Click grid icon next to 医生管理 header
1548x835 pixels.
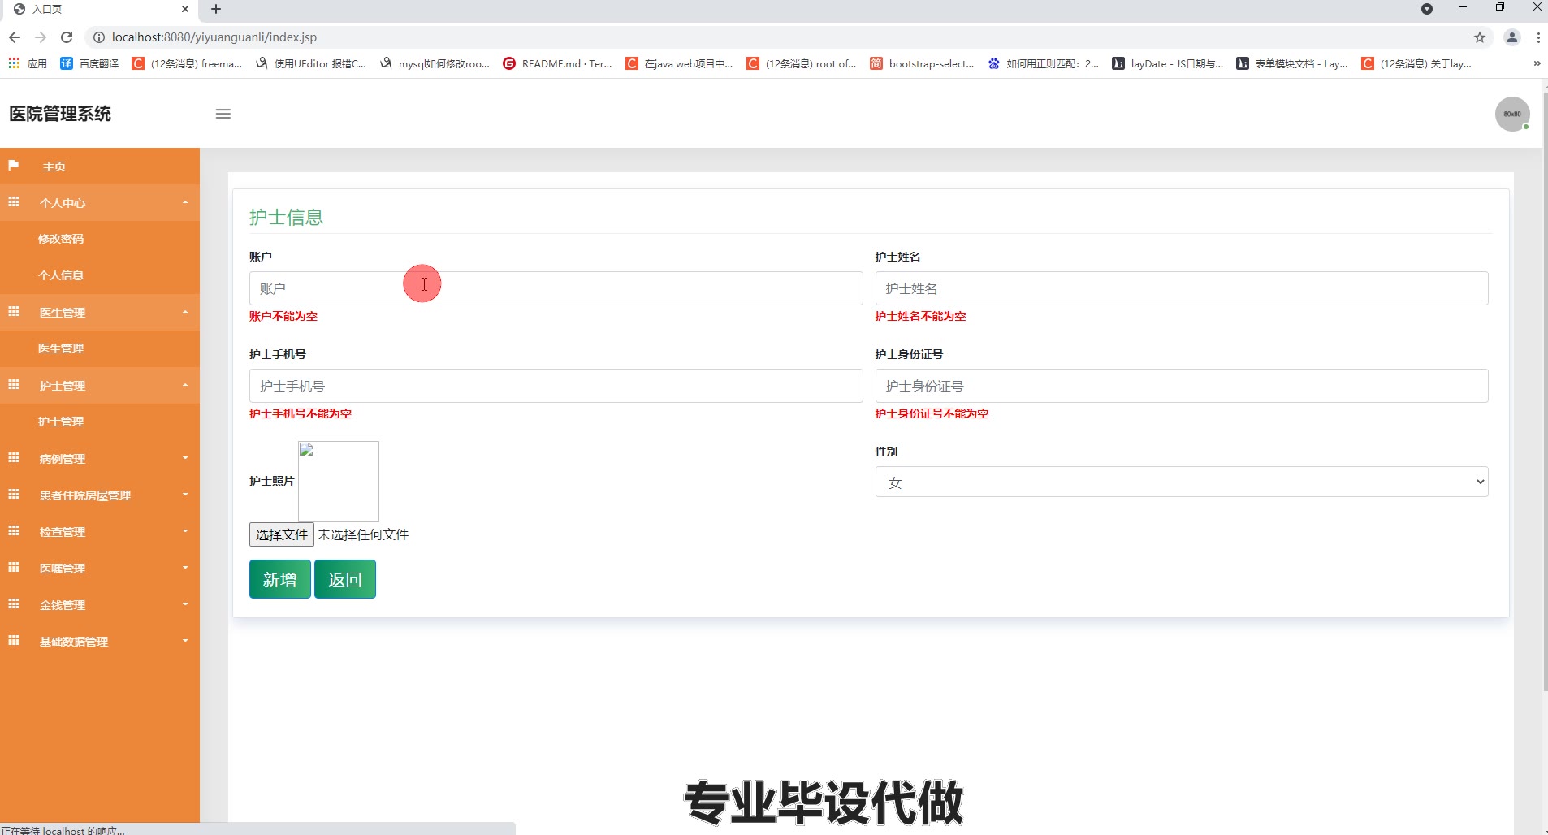click(x=14, y=312)
